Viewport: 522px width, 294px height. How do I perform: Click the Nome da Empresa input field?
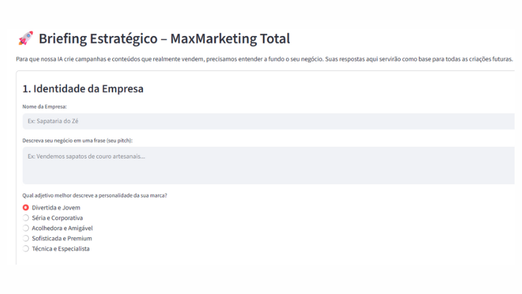coord(269,122)
